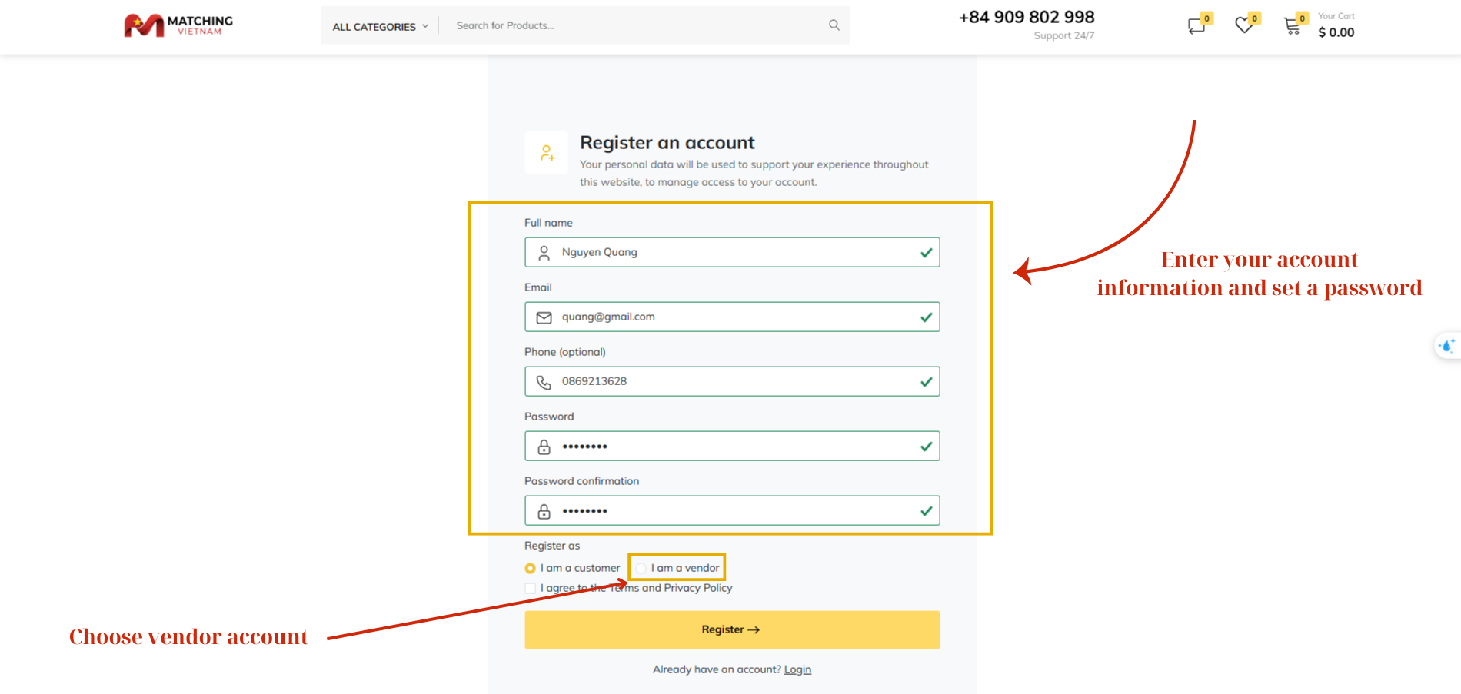Check the agree to Terms checkbox
The image size is (1461, 694).
531,589
